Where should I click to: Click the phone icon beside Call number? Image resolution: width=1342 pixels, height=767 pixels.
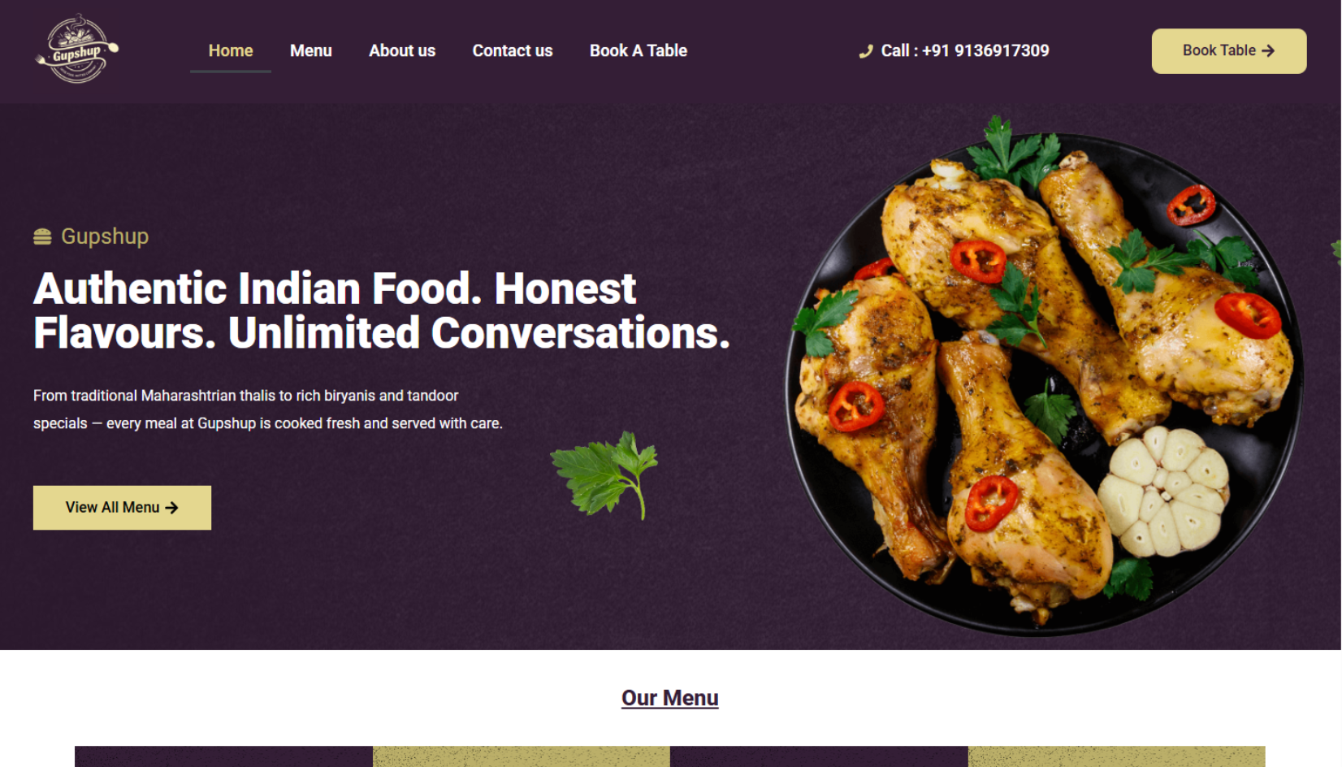[x=866, y=51]
